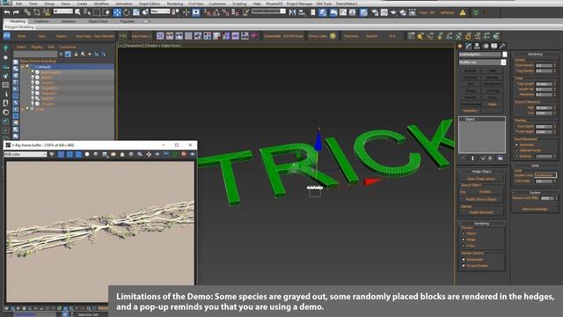Click the Undo arrow in main toolbar
Screen dimensions: 563x317
[x=7, y=12]
